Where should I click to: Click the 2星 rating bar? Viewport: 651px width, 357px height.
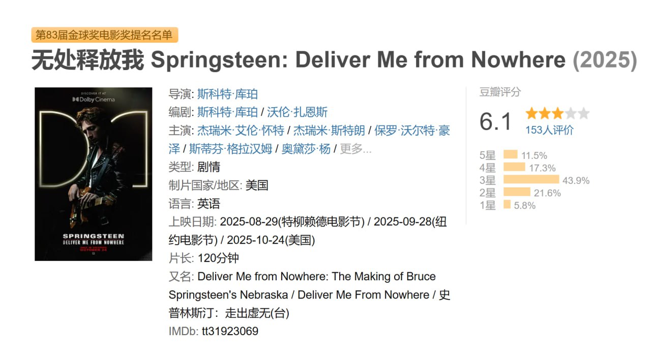pos(517,192)
